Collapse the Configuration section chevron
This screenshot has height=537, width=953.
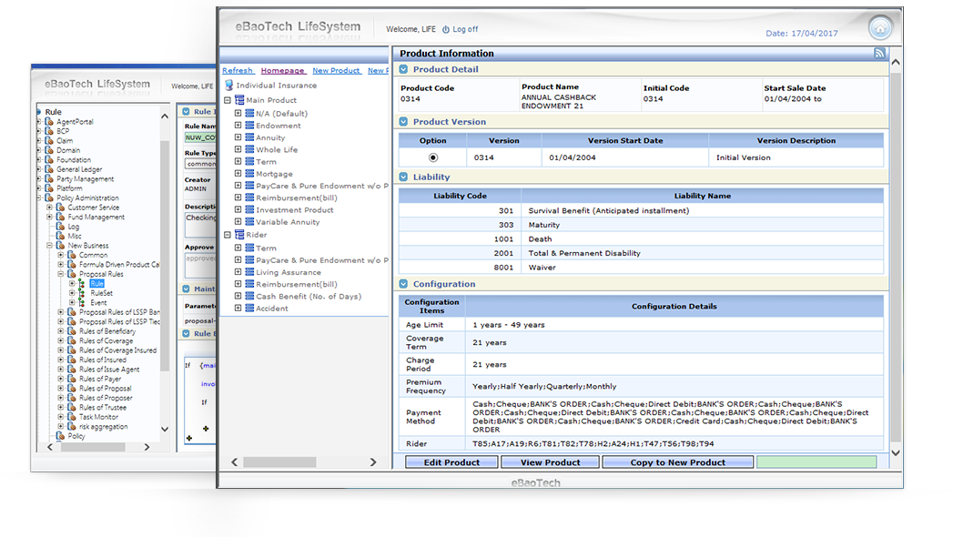403,284
